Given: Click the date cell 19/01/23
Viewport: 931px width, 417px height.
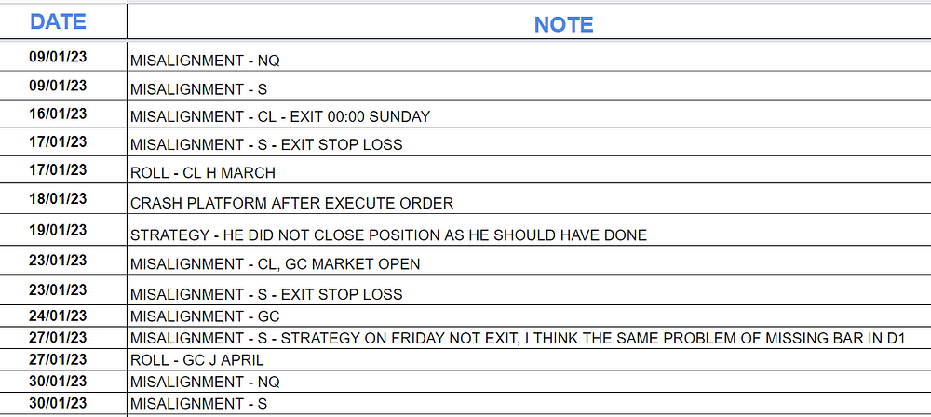Looking at the screenshot, I should click(x=58, y=230).
